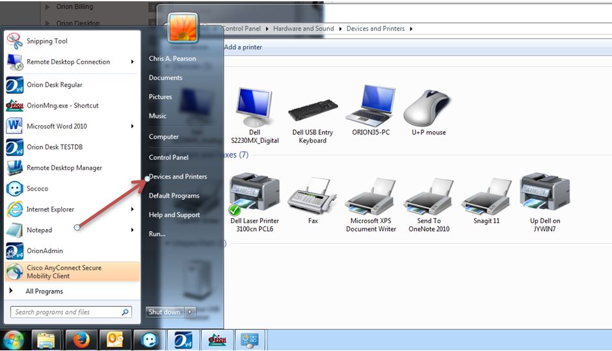Screen dimensions: 612x351
Task: Open Firefox from the taskbar
Action: (81, 340)
